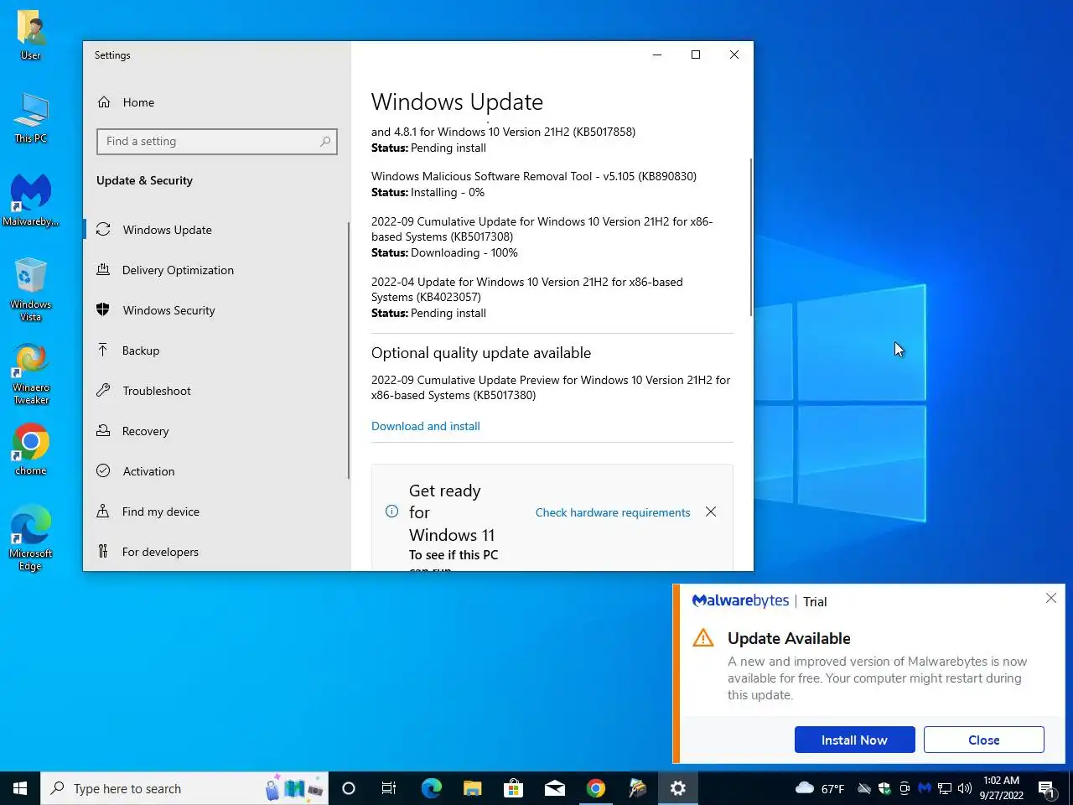Focus the Find a setting search box
Screen dimensions: 1073x805
(216, 142)
